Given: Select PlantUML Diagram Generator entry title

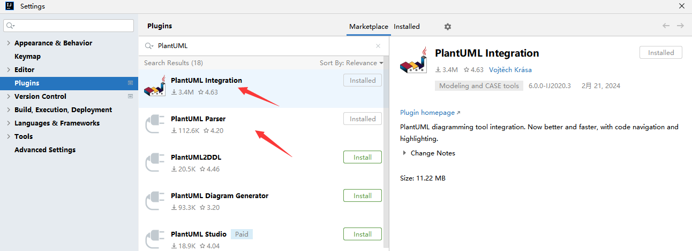Looking at the screenshot, I should pos(220,196).
